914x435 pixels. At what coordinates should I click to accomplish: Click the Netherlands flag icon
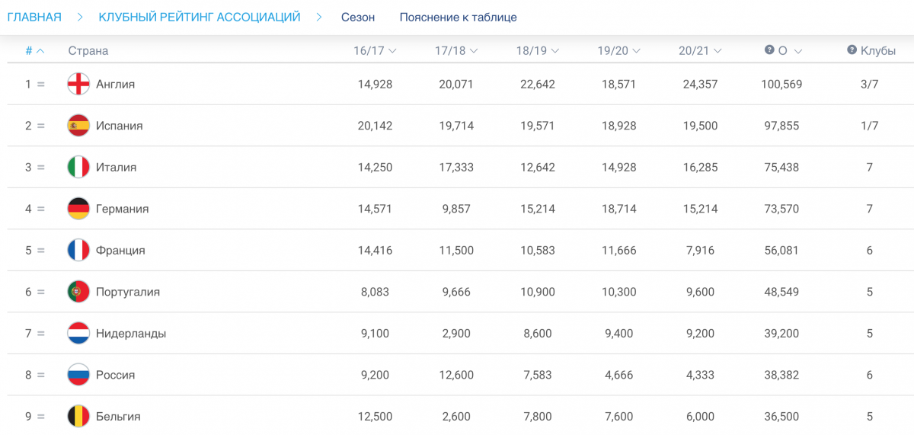pyautogui.click(x=78, y=333)
